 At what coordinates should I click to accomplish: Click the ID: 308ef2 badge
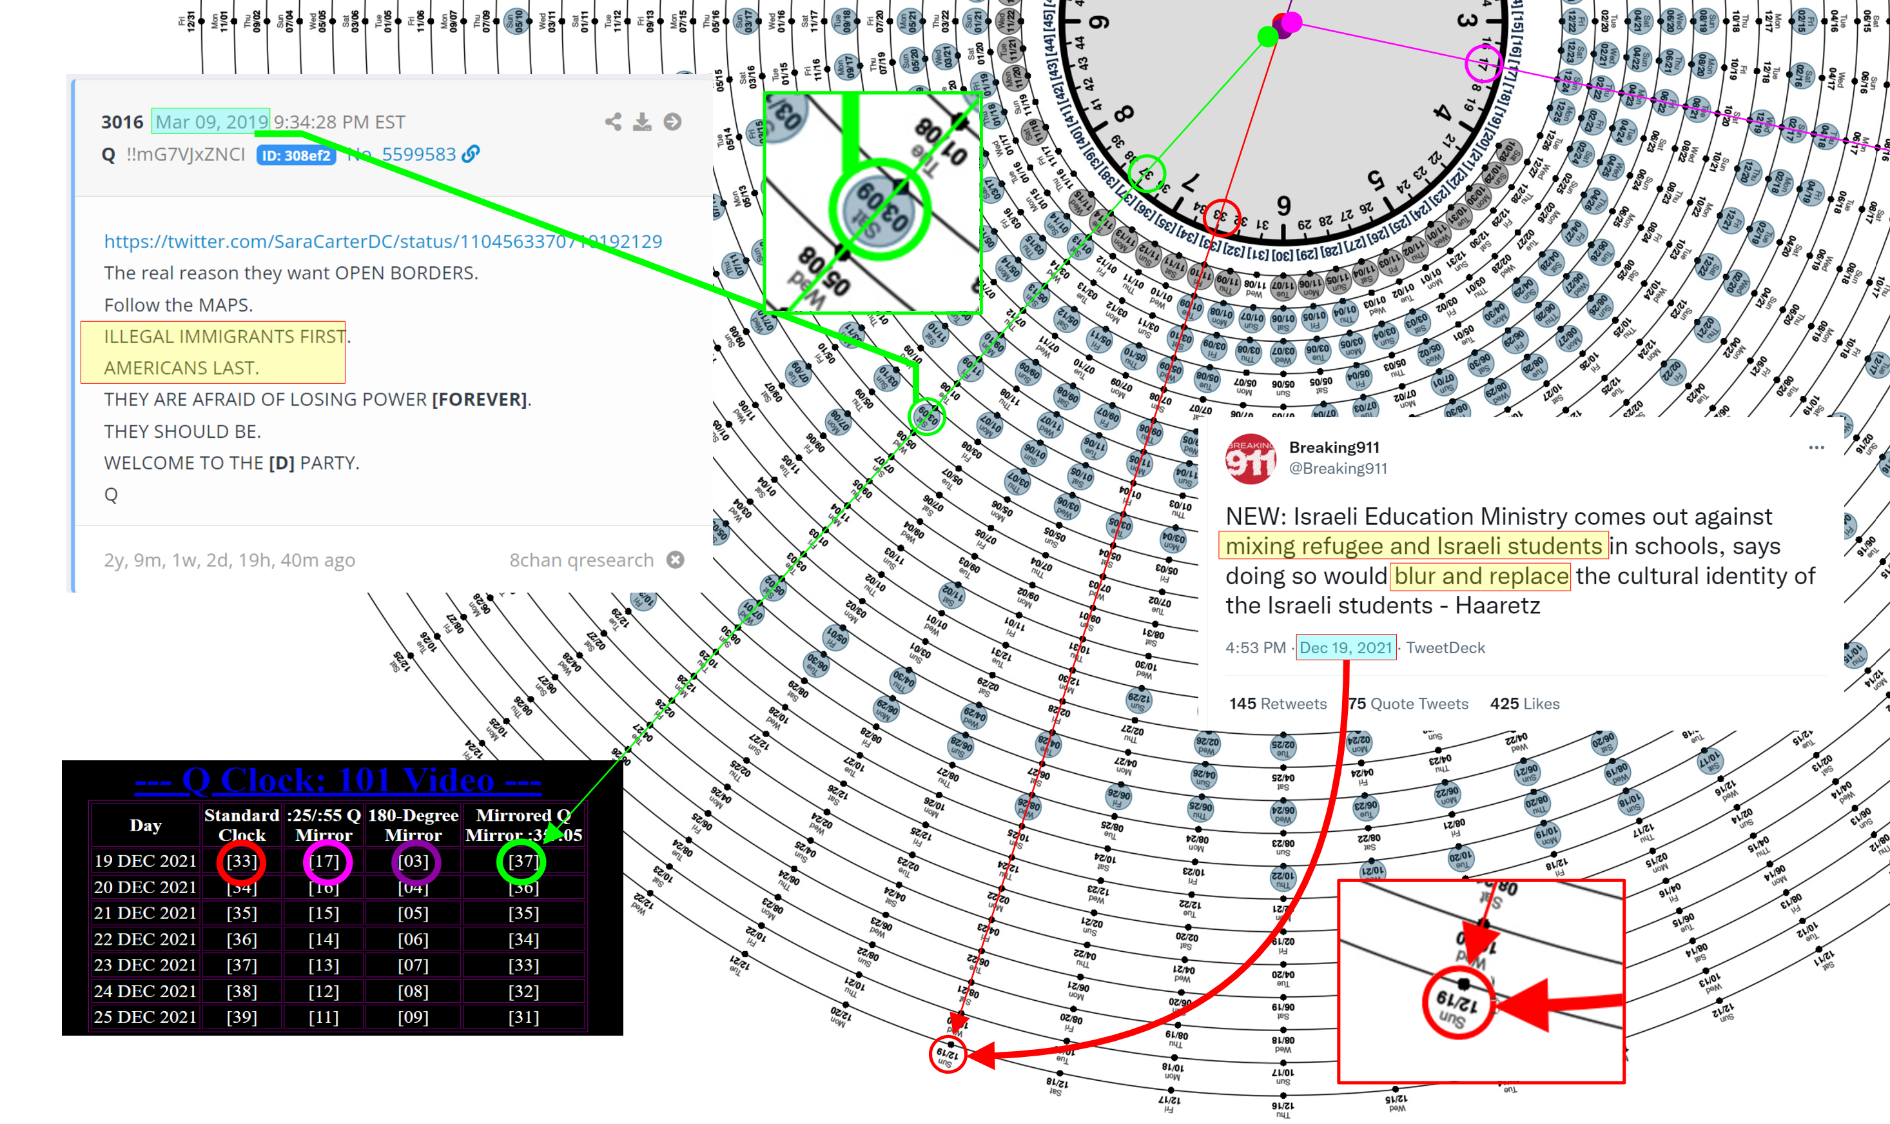coord(296,155)
